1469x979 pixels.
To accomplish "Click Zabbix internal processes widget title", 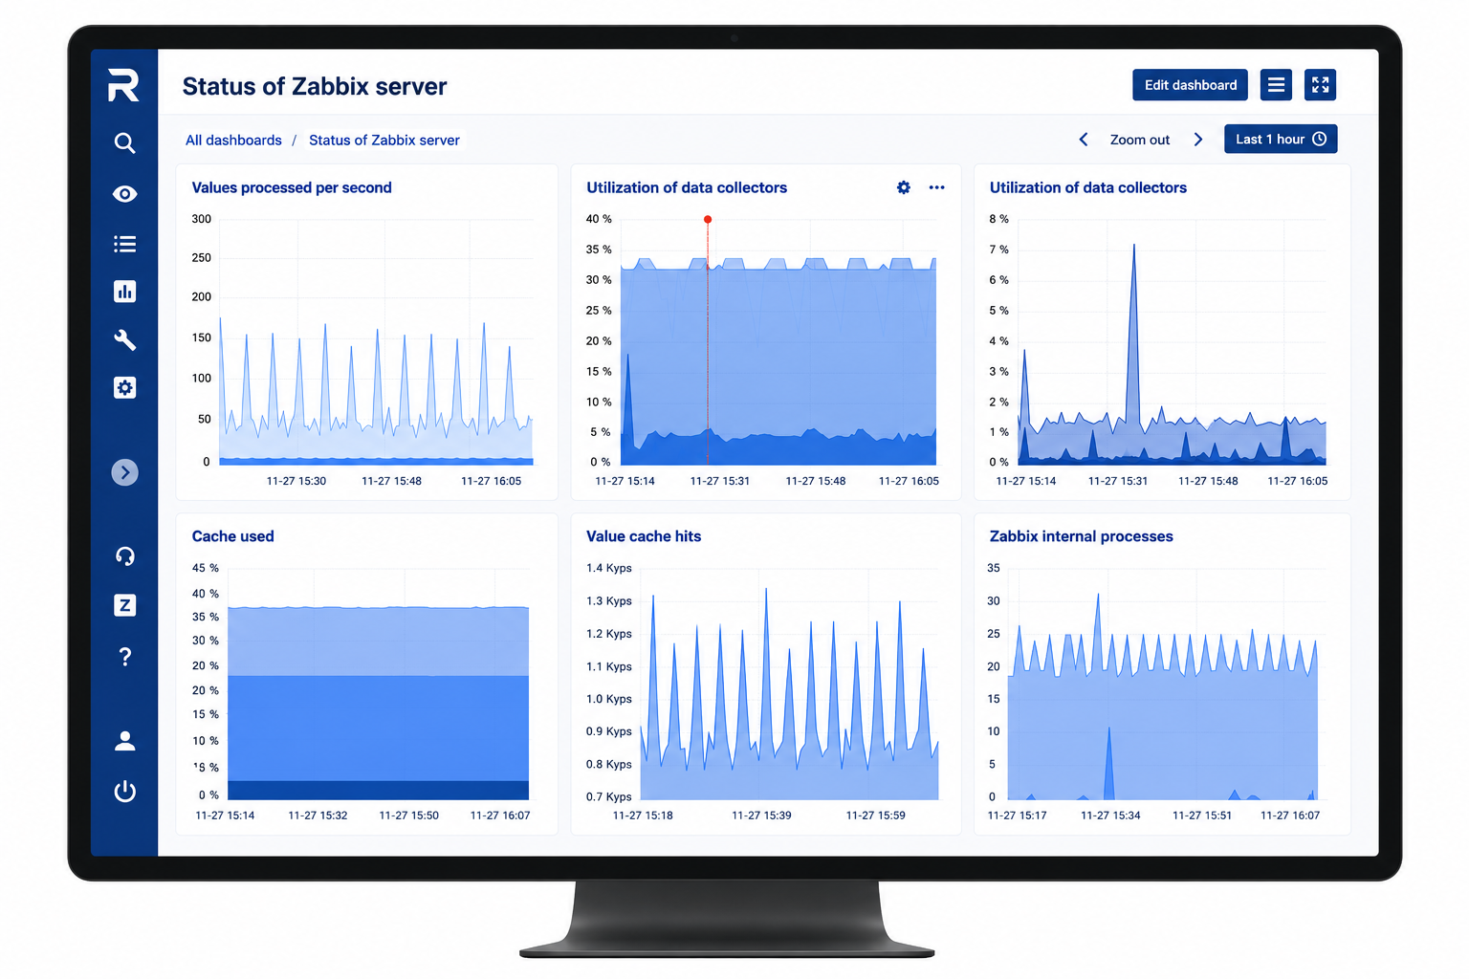I will [x=1082, y=536].
